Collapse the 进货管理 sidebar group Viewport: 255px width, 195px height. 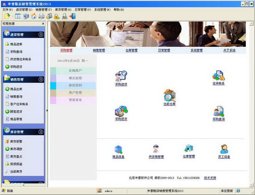[x=41, y=35]
